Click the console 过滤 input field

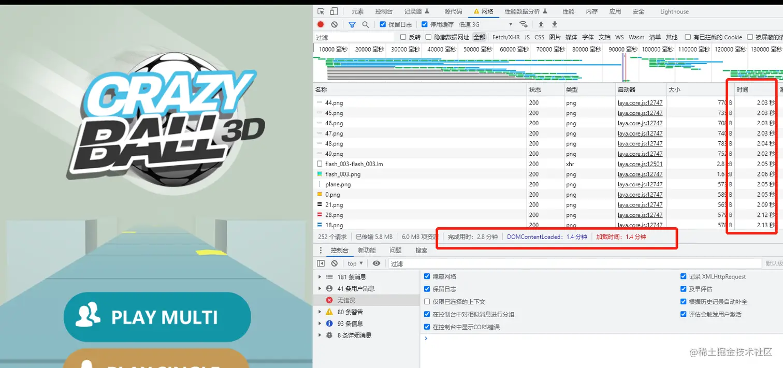pyautogui.click(x=576, y=263)
